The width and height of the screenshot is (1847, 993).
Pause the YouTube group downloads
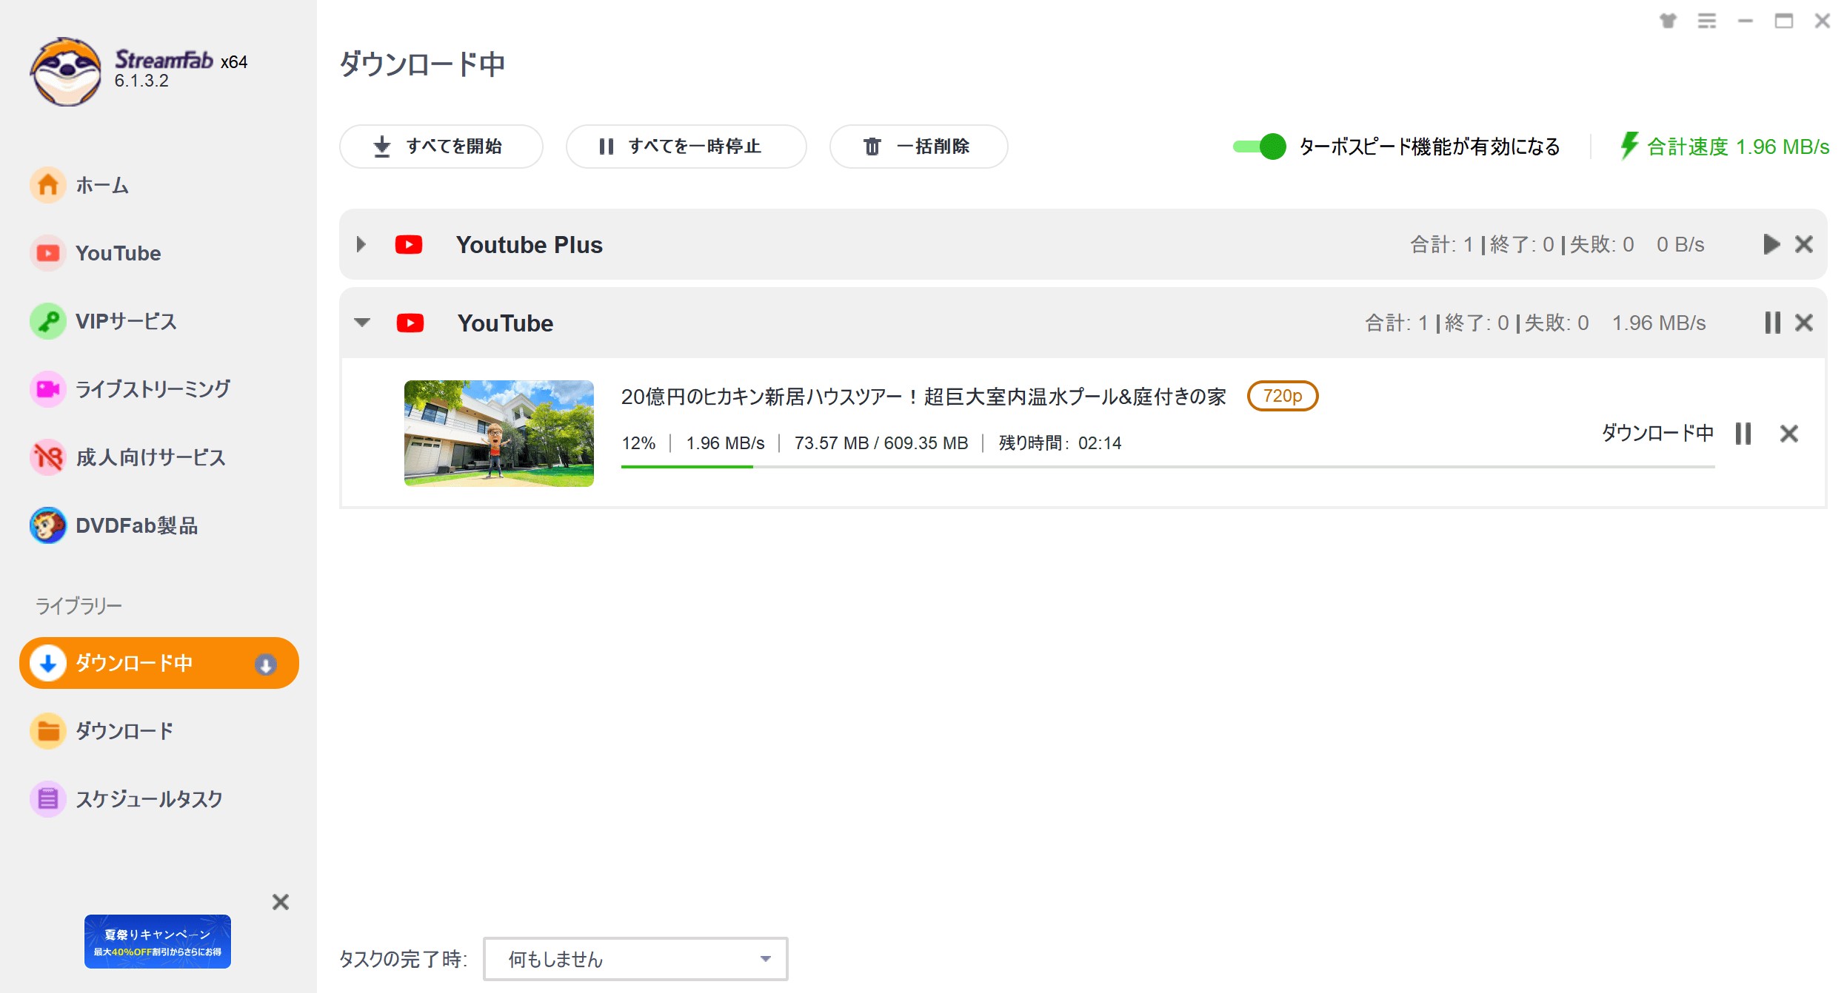coord(1771,323)
